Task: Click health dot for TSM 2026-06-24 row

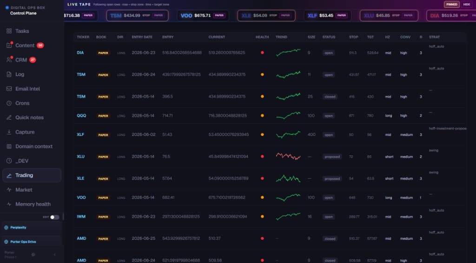Action: 262,75
